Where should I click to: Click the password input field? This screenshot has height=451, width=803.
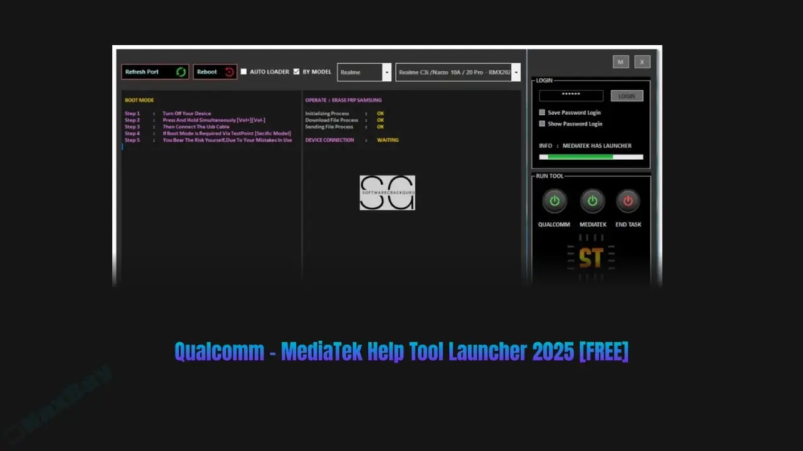click(x=571, y=95)
